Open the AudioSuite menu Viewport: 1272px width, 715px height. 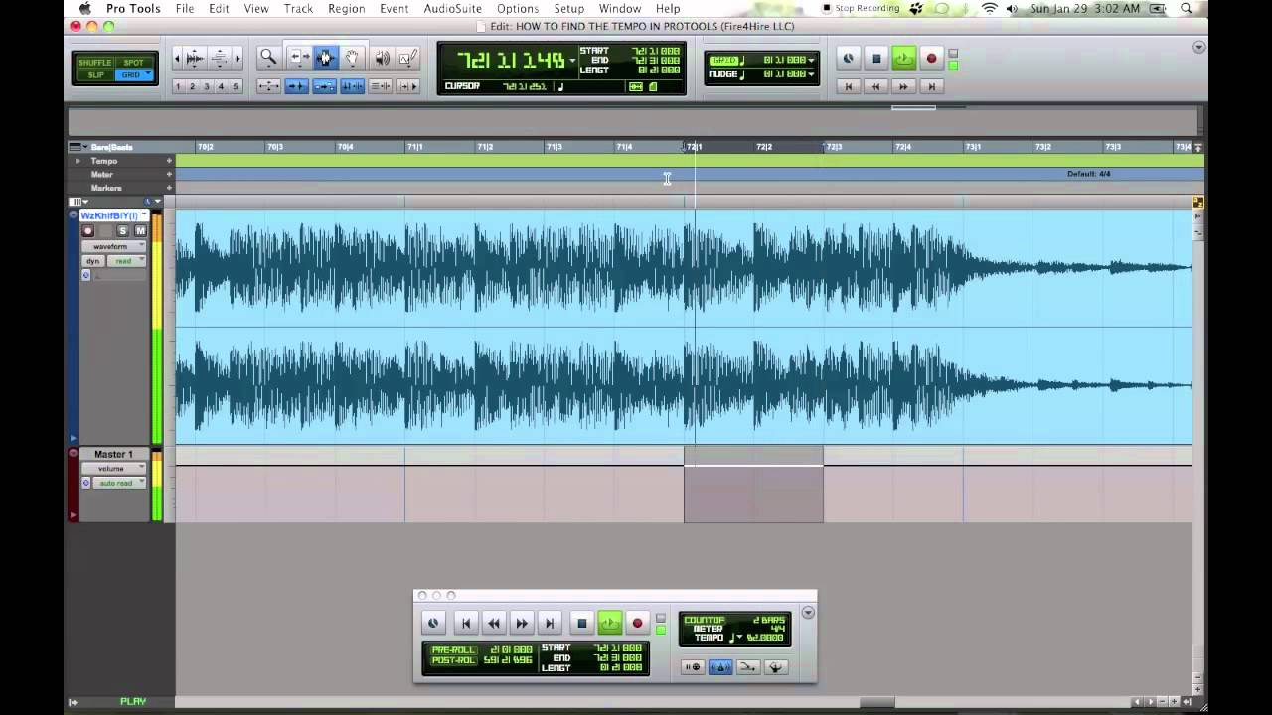click(x=452, y=8)
